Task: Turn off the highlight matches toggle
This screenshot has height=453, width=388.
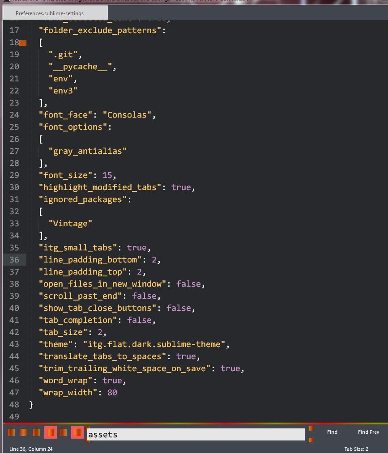Action: point(77,432)
